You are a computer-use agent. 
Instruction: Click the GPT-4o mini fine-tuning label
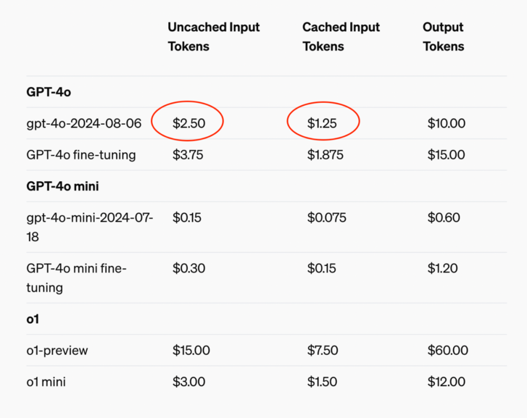click(x=76, y=278)
